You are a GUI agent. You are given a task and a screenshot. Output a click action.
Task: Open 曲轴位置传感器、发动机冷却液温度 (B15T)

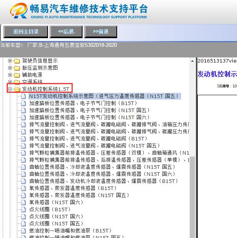(103, 181)
